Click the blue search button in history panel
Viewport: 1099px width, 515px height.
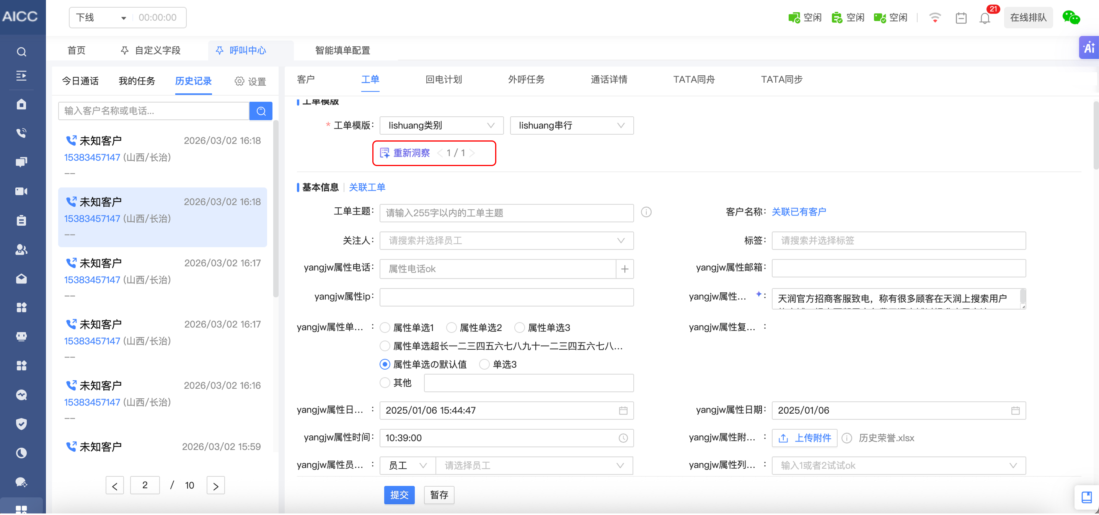click(261, 111)
